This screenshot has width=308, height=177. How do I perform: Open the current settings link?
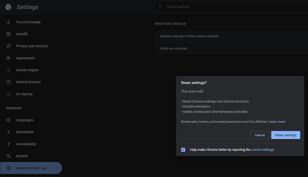coord(263,150)
